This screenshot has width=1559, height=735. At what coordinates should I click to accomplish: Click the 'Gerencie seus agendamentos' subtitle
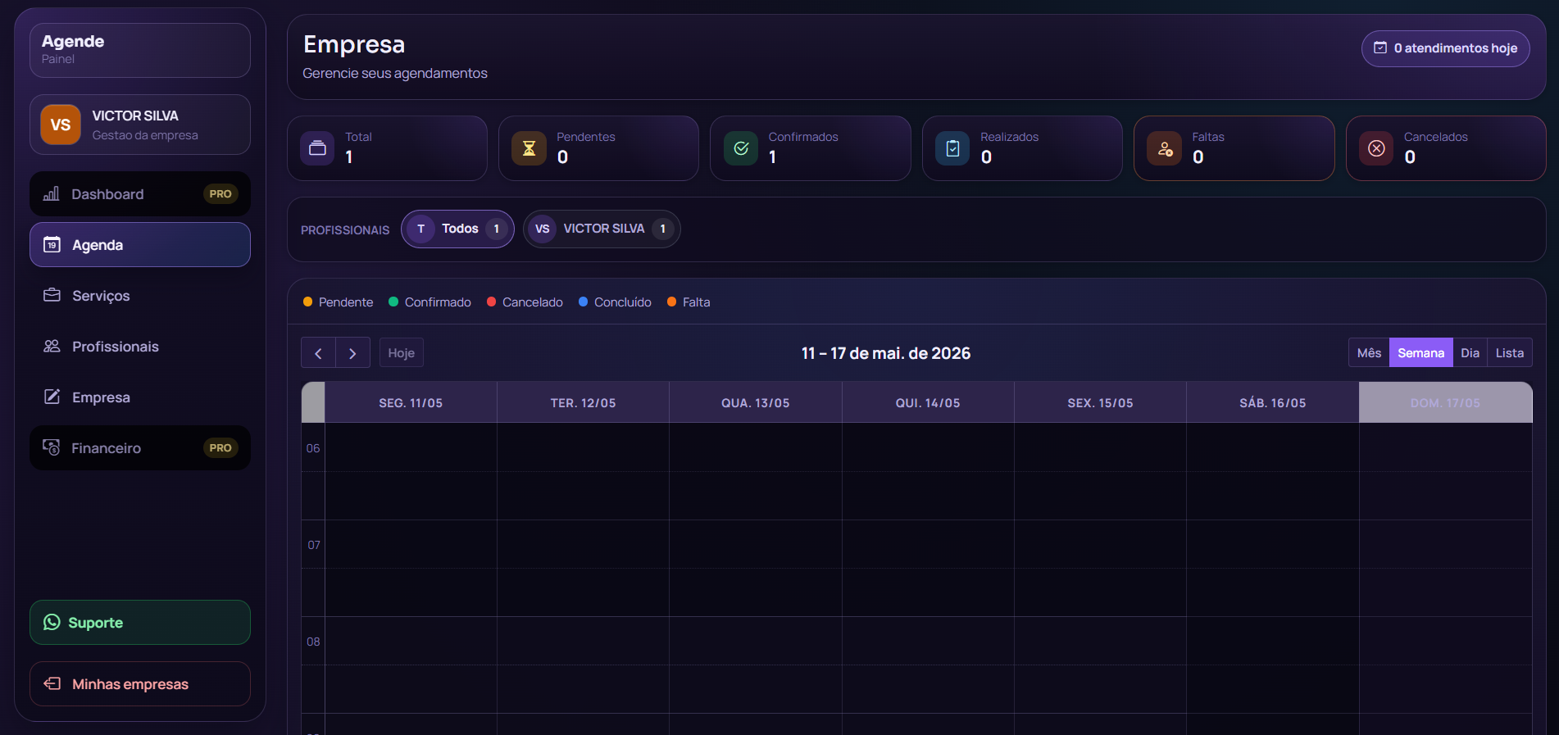tap(395, 73)
